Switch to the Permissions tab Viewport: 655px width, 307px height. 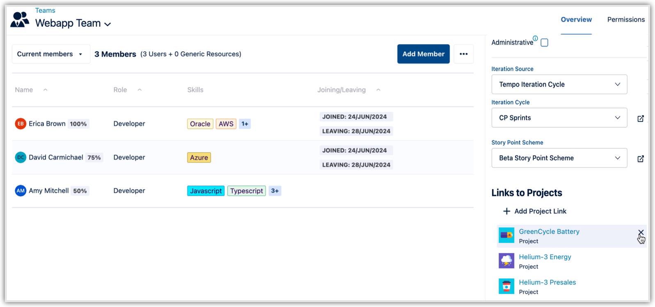(x=626, y=20)
